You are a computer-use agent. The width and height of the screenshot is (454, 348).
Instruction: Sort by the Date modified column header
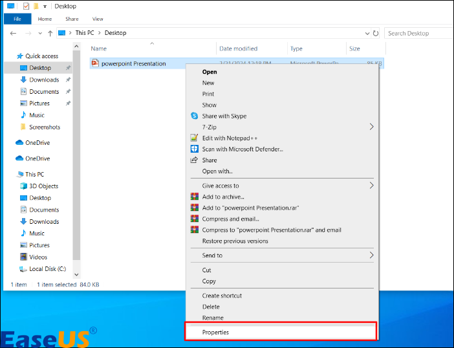[x=238, y=49]
